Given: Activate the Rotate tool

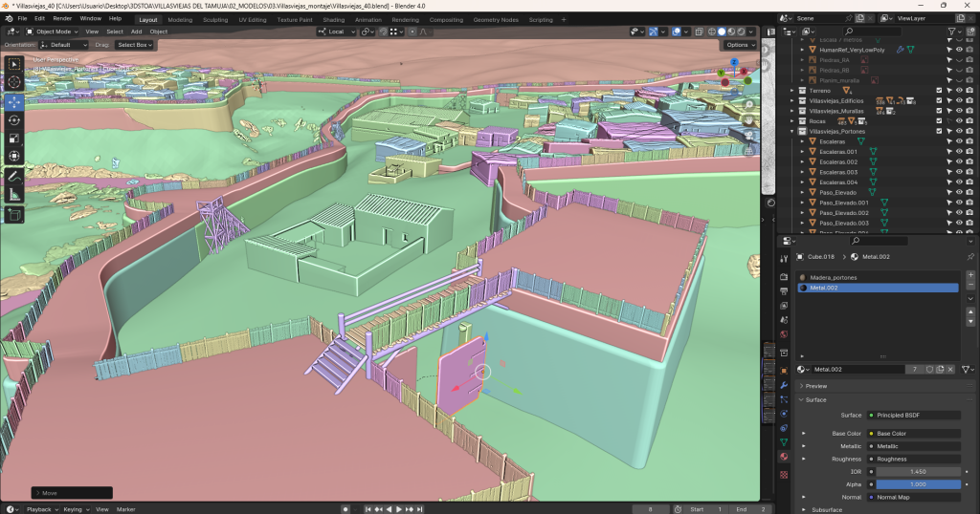Looking at the screenshot, I should click(x=14, y=119).
